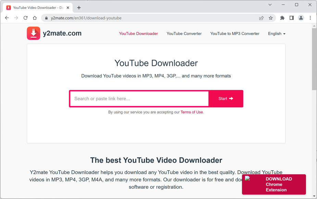The image size is (317, 199).
Task: Expand the English language dropdown
Action: click(277, 34)
